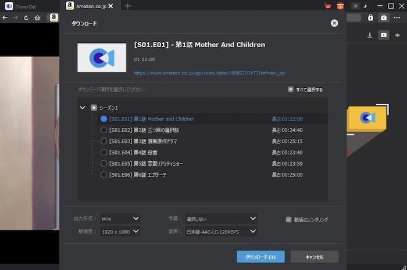Click the yellow CleverGet floating capture widget
The width and height of the screenshot is (407, 270).
366,118
